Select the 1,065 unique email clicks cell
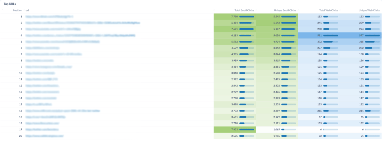382x143 pixels. (276, 129)
